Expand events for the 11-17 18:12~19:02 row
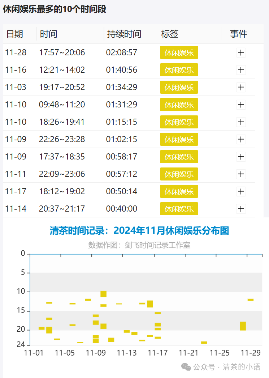This screenshot has height=378, width=269. coord(241,191)
